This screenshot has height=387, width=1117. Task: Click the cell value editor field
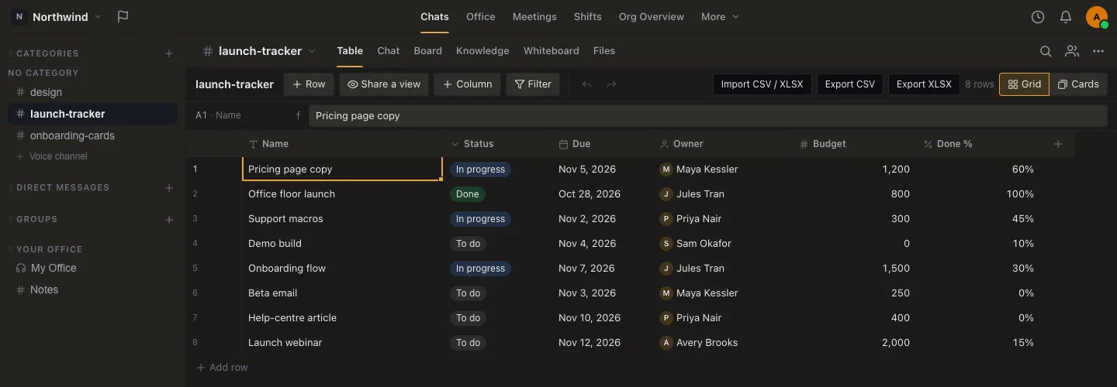point(707,115)
